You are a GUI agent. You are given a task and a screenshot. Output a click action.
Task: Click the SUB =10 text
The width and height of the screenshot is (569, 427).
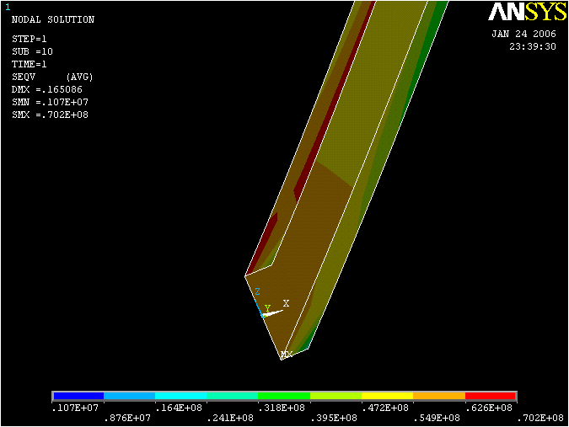[x=32, y=51]
